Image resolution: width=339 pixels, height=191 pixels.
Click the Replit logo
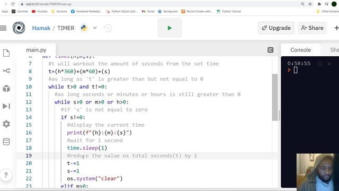19,28
